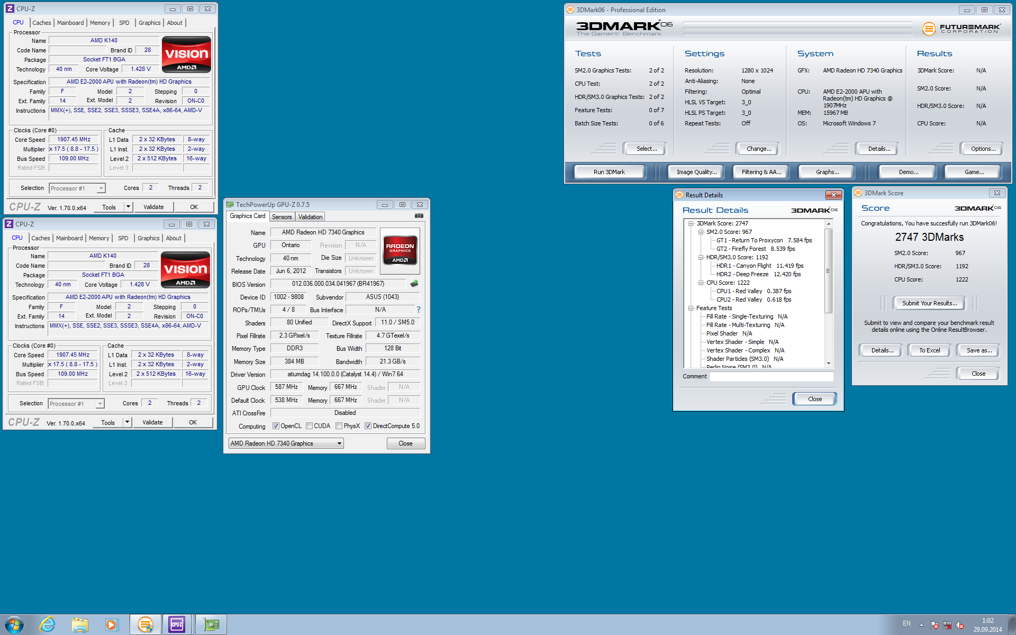The image size is (1016, 635).
Task: Switch to GPU-Z taskbar button
Action: [211, 624]
